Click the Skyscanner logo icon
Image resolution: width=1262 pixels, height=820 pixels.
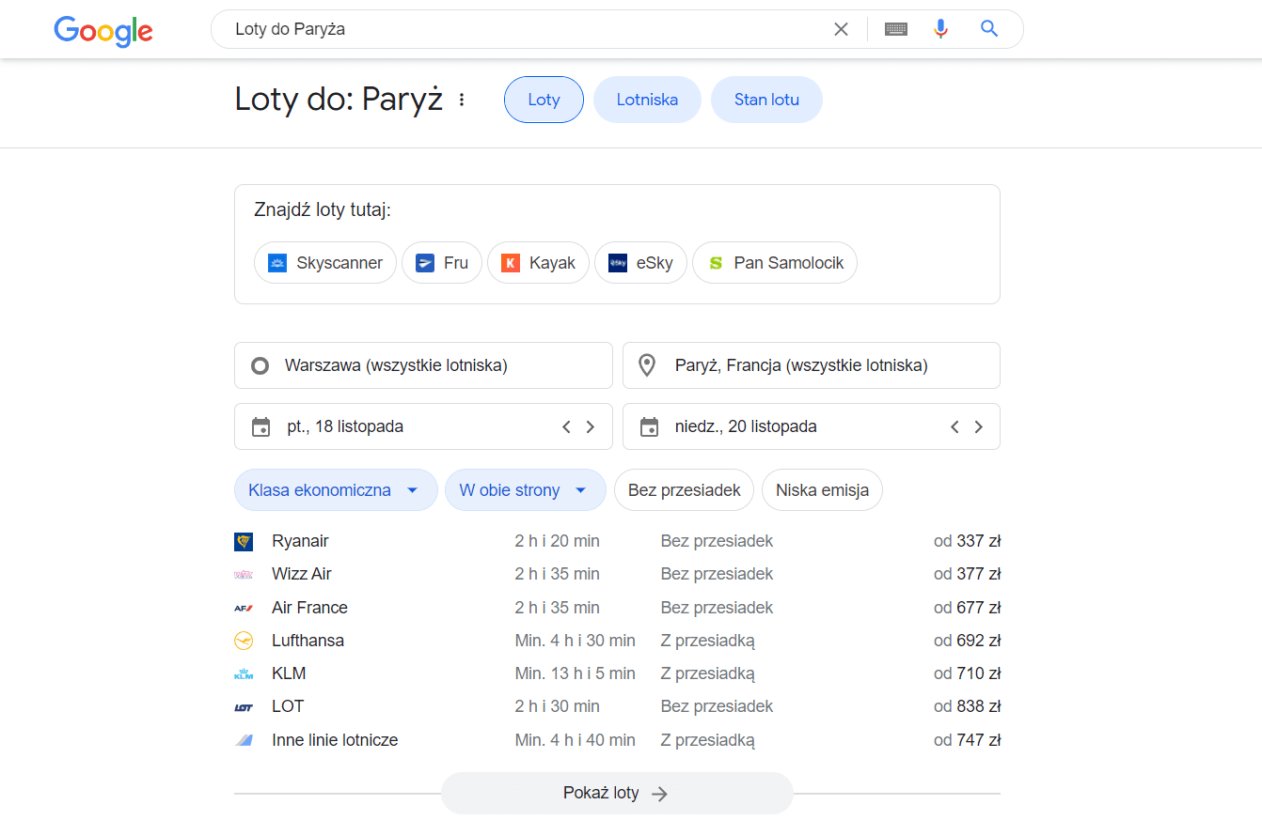pos(276,263)
